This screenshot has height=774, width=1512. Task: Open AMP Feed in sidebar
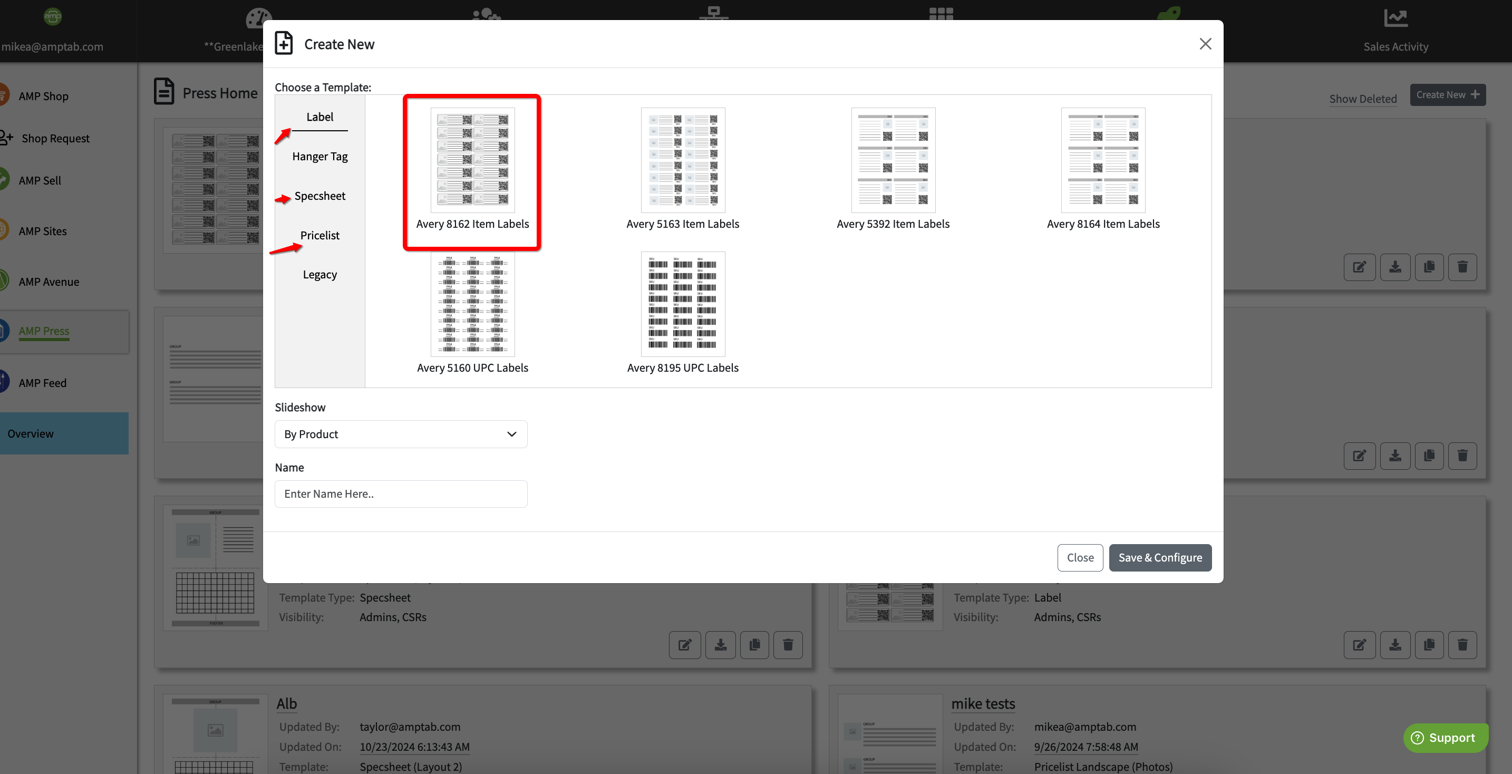pyautogui.click(x=42, y=383)
